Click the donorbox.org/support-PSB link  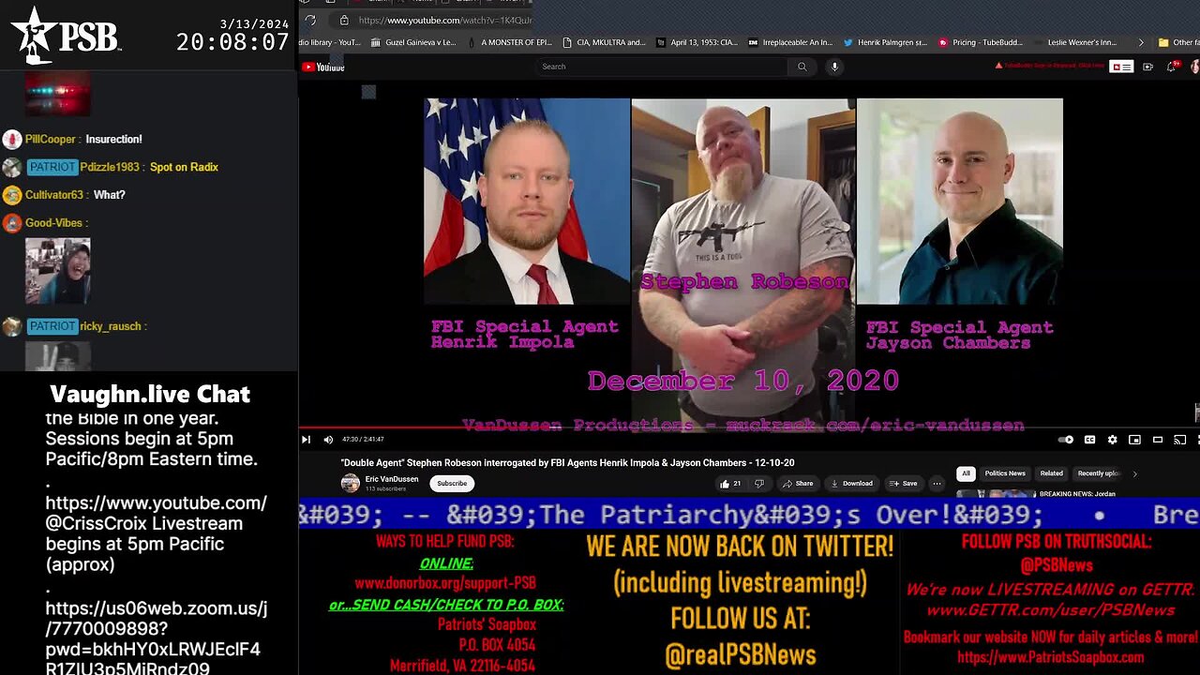tap(445, 583)
